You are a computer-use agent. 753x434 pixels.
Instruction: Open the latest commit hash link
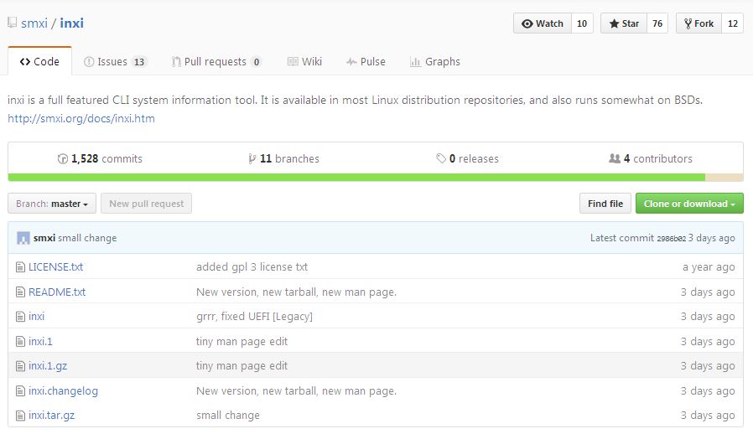coord(671,239)
